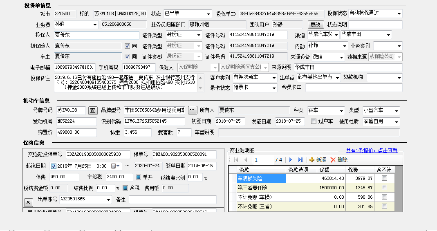Image resolution: width=437 pixels, height=231 pixels.
Task: Jump to last record in 商业险明细 navigator
Action: [300, 160]
